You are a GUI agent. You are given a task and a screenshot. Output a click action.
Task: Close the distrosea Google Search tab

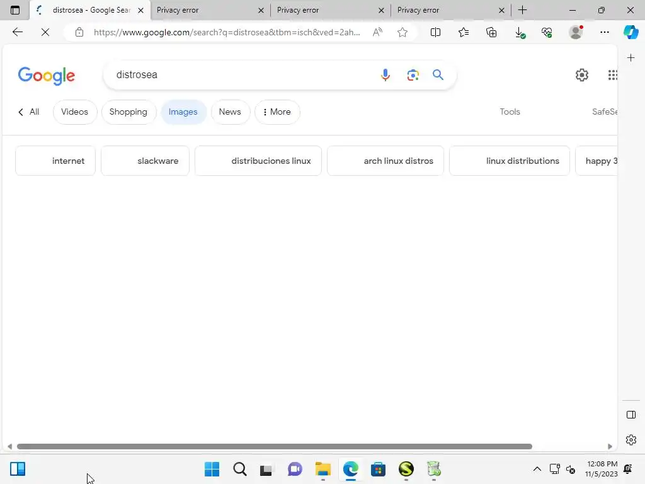(x=140, y=10)
